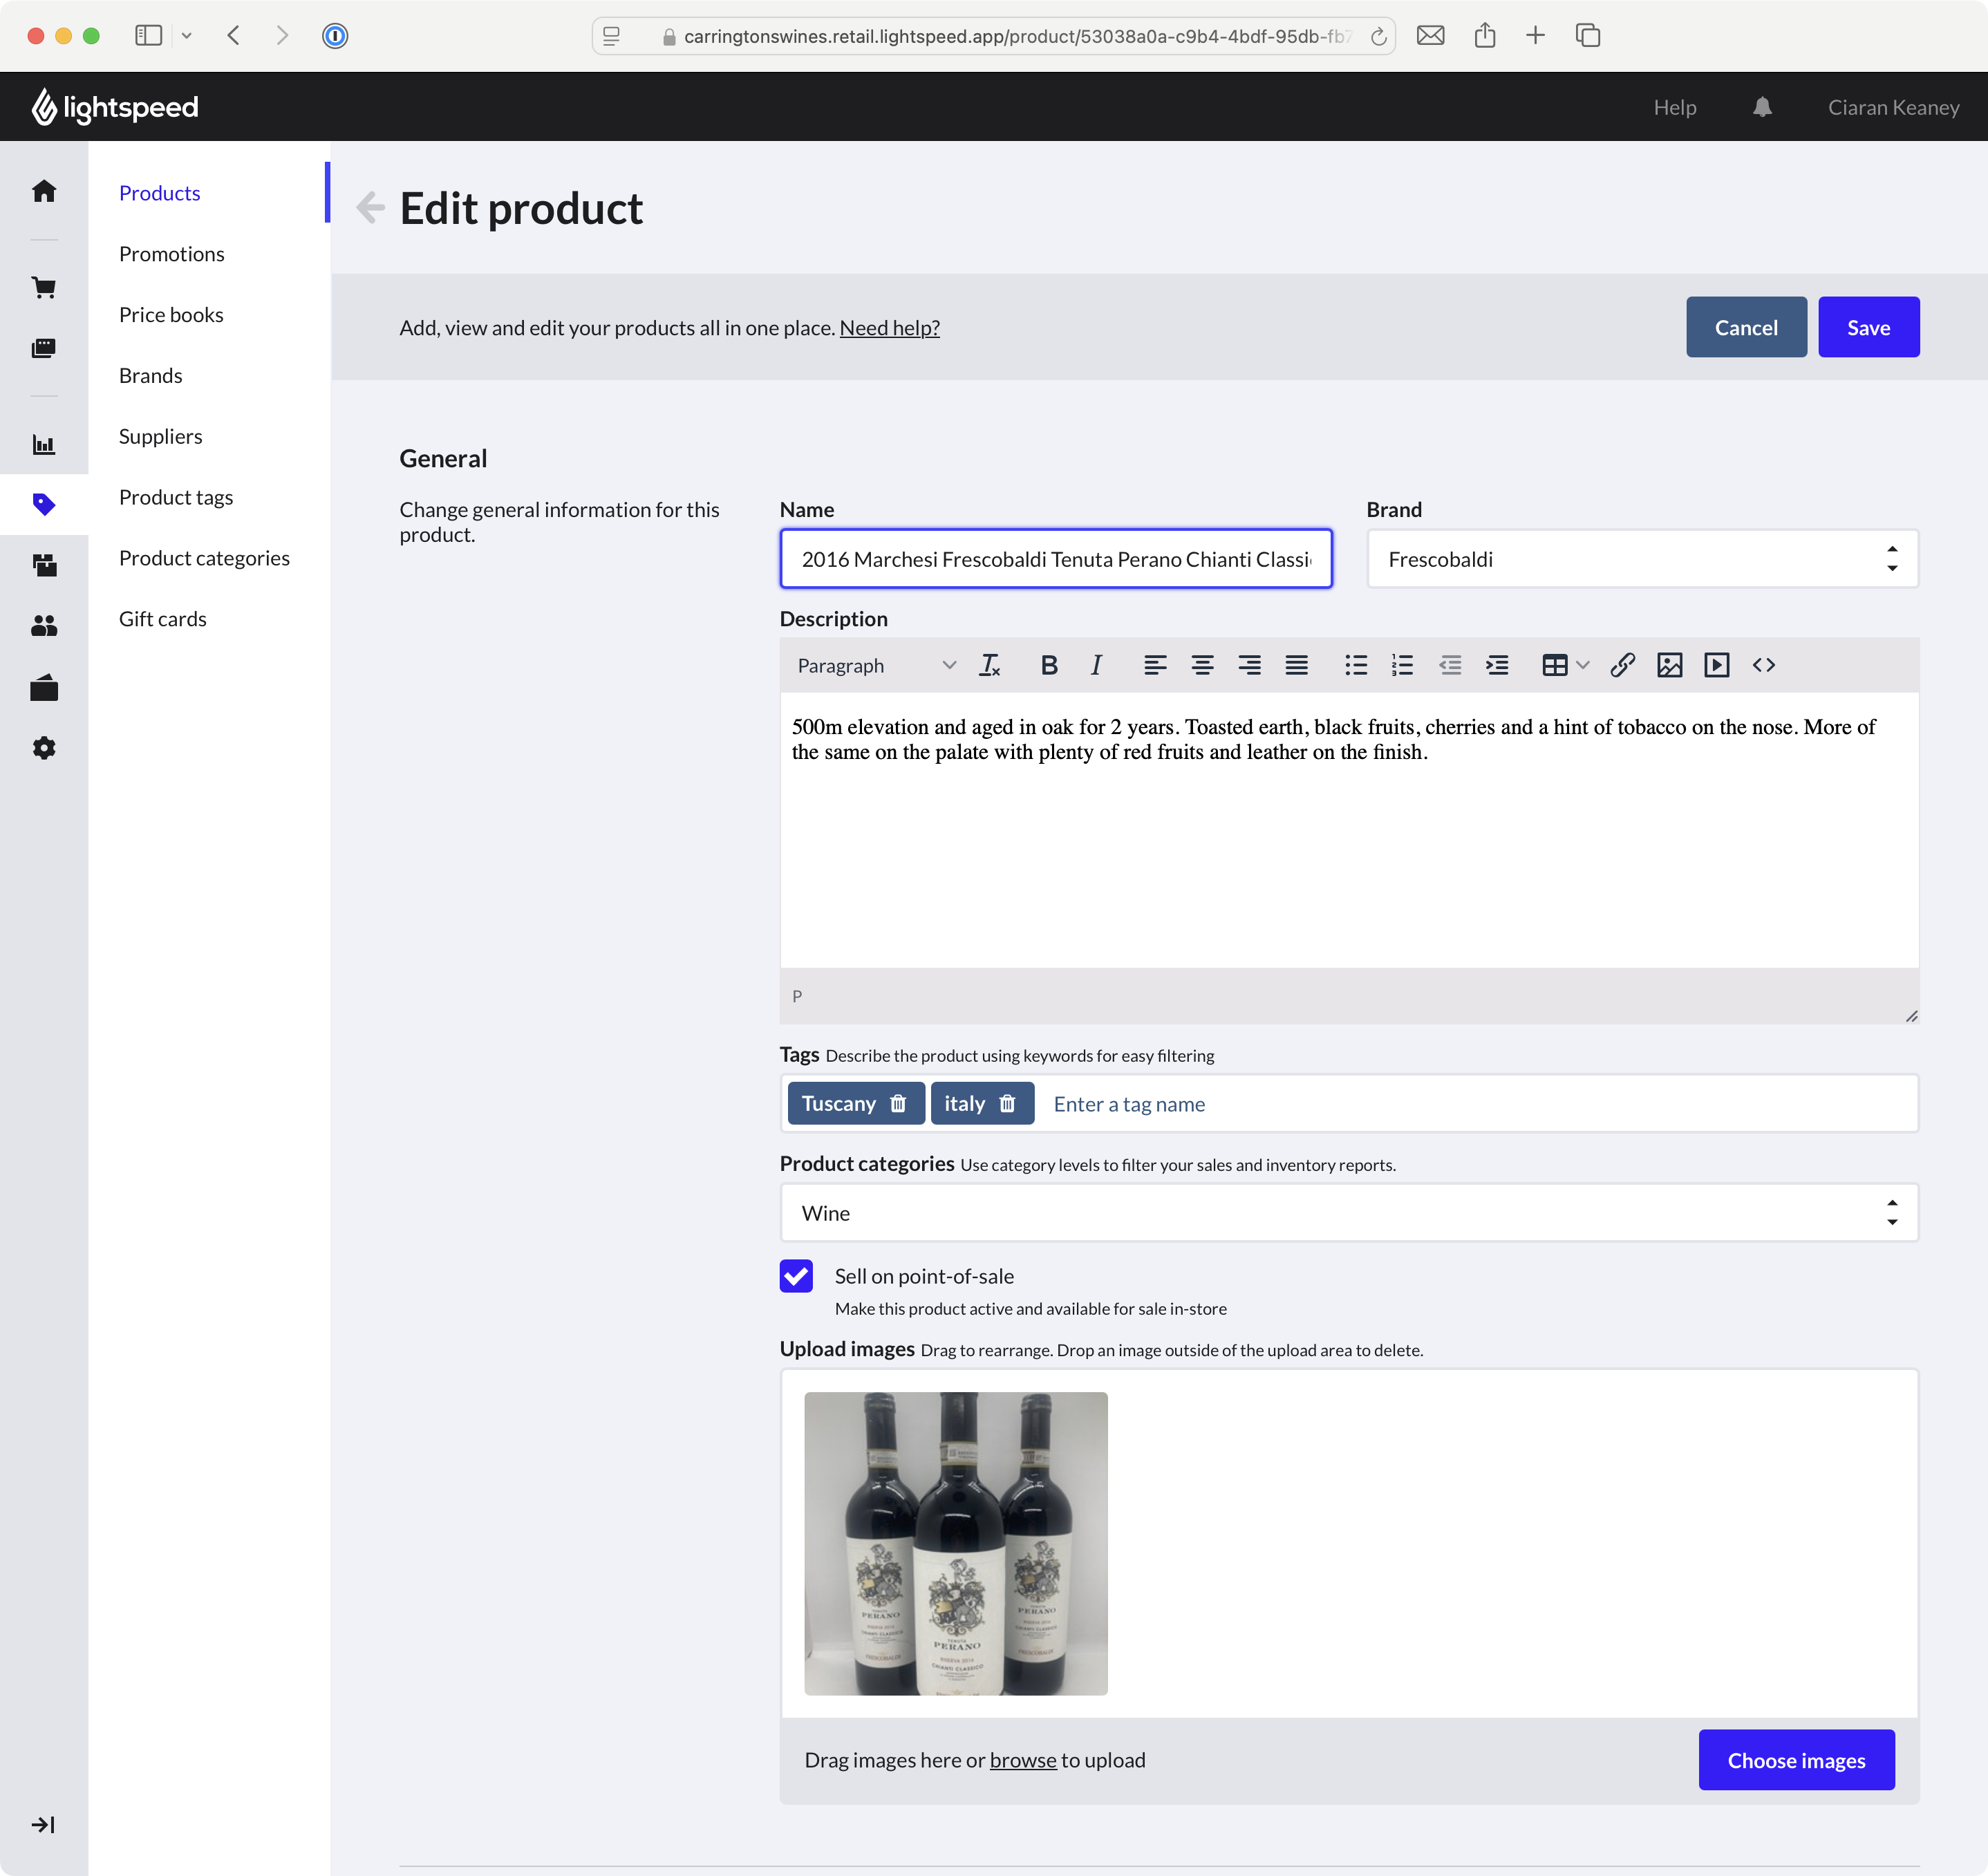1988x1876 pixels.
Task: Align description text right
Action: click(x=1249, y=665)
